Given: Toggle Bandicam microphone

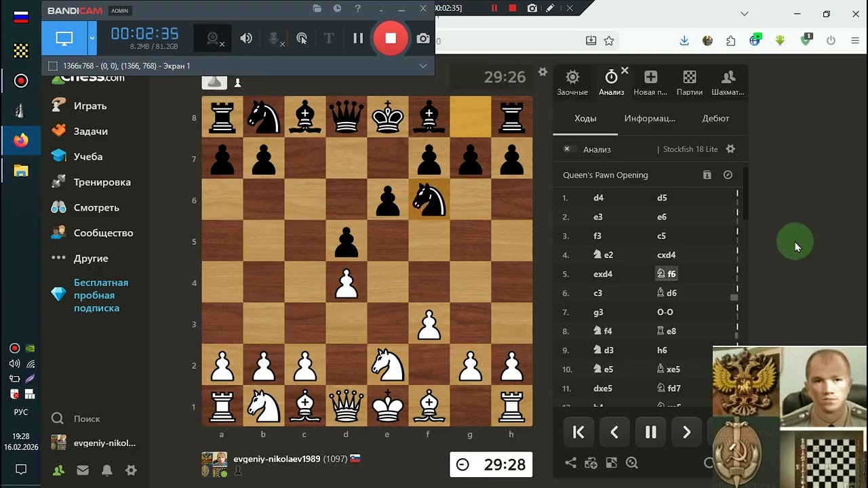Looking at the screenshot, I should (x=274, y=39).
